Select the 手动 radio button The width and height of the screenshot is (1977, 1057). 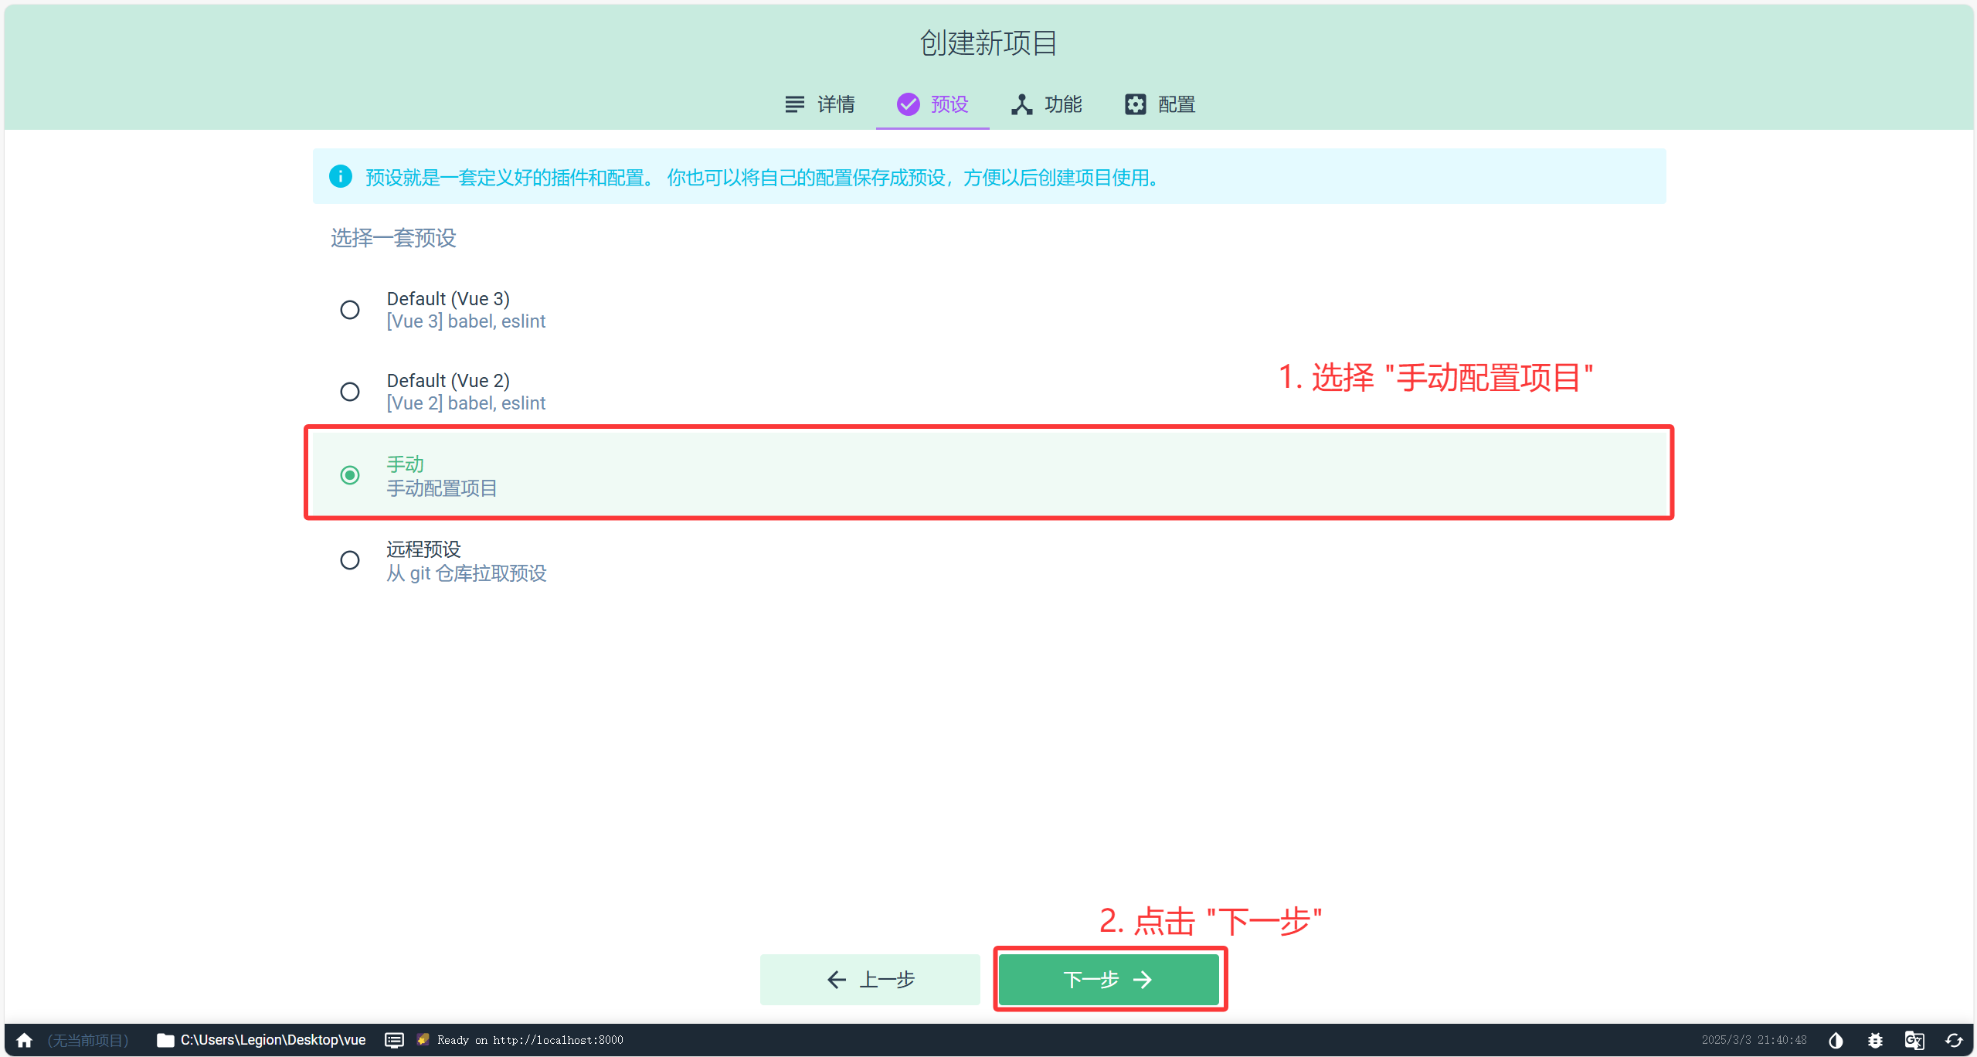point(350,474)
